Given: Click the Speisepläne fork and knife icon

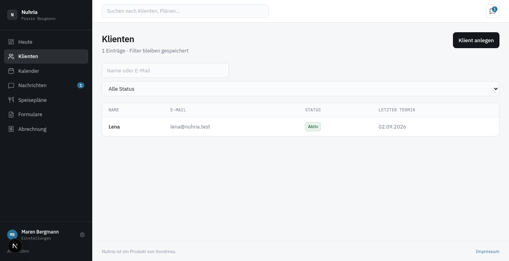Looking at the screenshot, I should coord(11,100).
